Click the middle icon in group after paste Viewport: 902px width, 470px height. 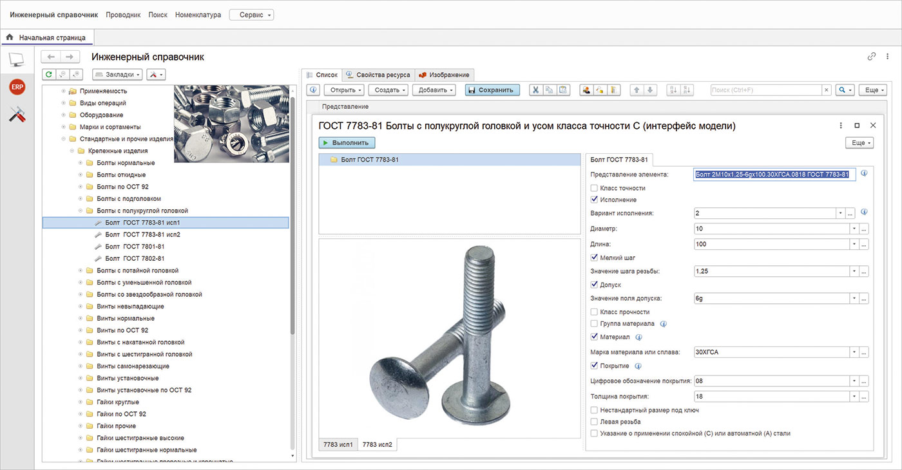[600, 90]
